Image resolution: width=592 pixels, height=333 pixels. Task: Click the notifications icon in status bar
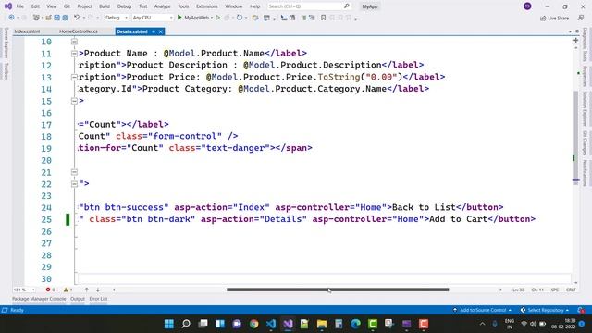pos(581,310)
